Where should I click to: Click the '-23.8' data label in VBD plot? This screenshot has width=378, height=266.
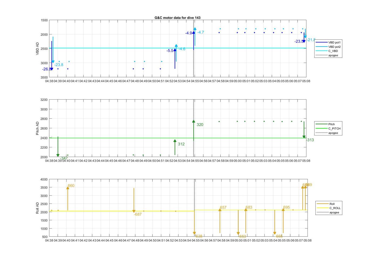(x=59, y=65)
